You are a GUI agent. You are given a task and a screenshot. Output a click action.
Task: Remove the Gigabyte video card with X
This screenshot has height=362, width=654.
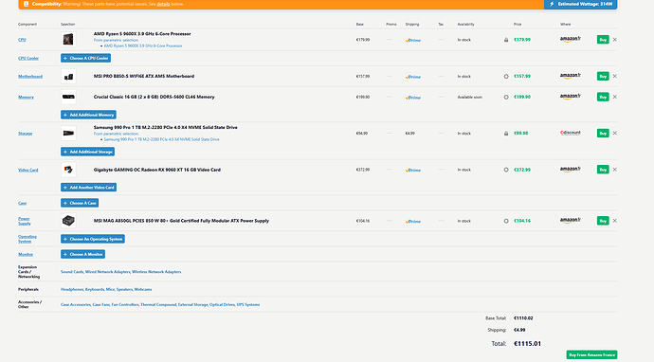pyautogui.click(x=615, y=170)
